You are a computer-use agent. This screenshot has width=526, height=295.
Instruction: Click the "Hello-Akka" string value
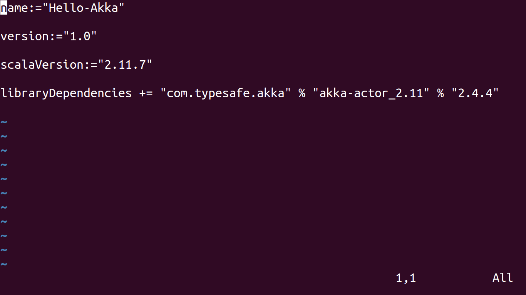click(84, 8)
